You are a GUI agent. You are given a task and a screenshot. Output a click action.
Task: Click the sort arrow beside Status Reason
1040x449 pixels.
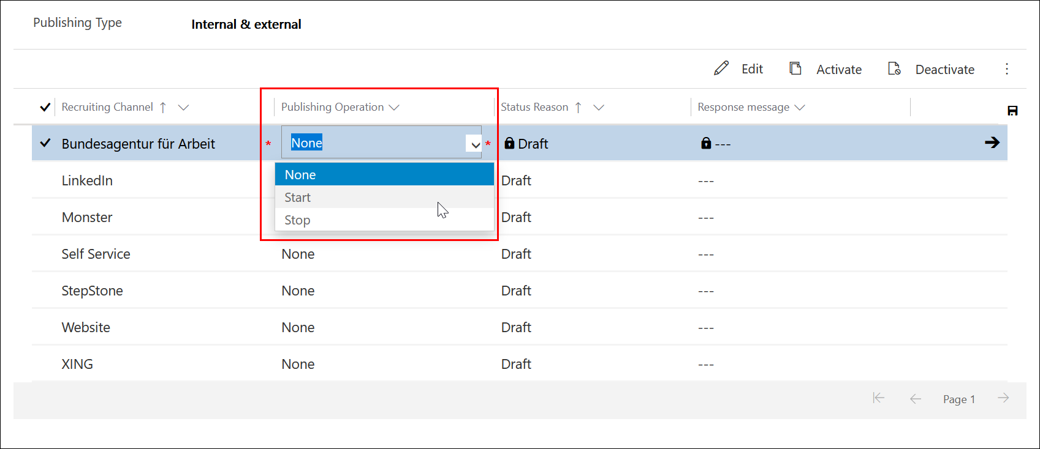(578, 107)
